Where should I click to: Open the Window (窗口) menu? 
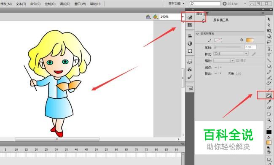(x=80, y=4)
